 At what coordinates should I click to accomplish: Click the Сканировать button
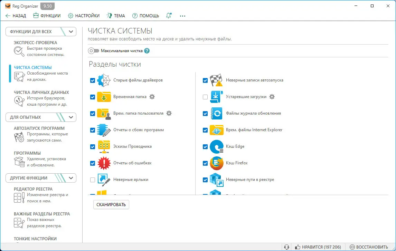111,205
